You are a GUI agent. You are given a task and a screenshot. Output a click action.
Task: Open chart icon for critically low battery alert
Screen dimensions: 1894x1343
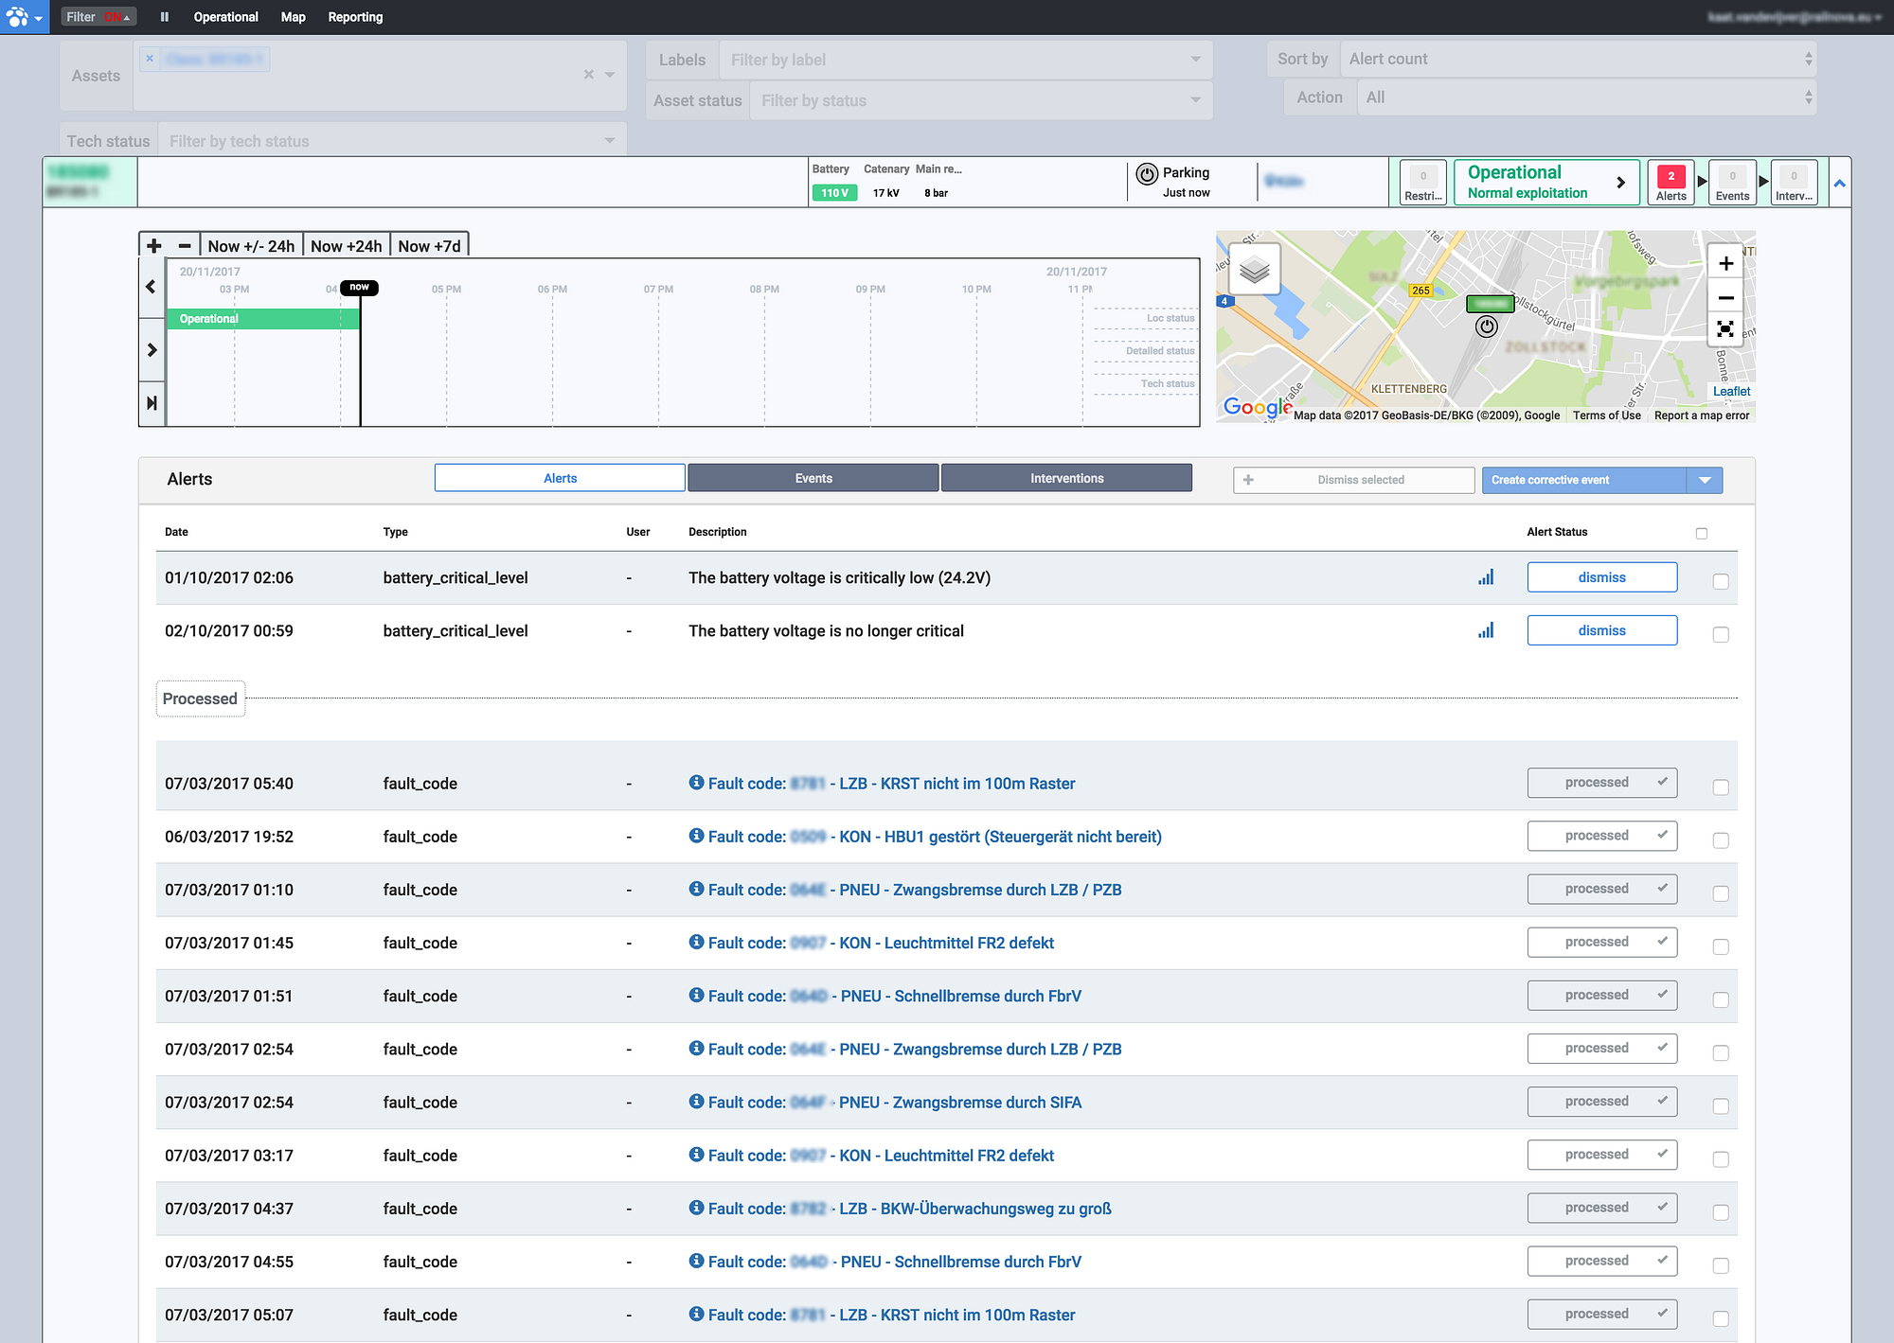coord(1486,577)
